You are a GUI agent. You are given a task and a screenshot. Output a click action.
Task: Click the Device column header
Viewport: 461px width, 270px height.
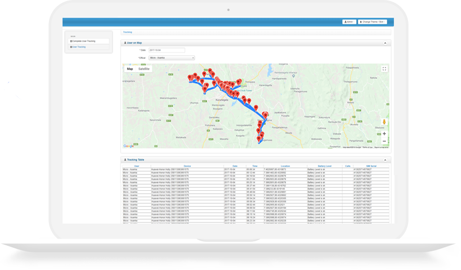187,166
